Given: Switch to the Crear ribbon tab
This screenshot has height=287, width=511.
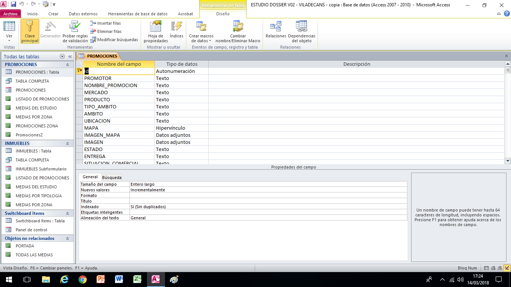Looking at the screenshot, I should (x=53, y=14).
